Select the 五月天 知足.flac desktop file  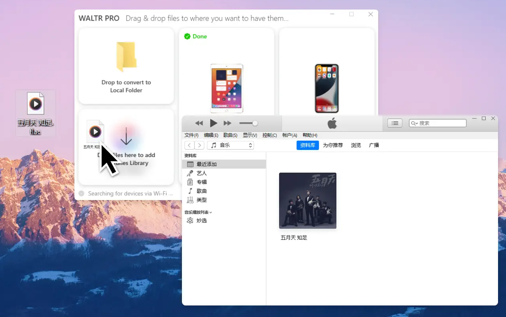click(x=35, y=113)
